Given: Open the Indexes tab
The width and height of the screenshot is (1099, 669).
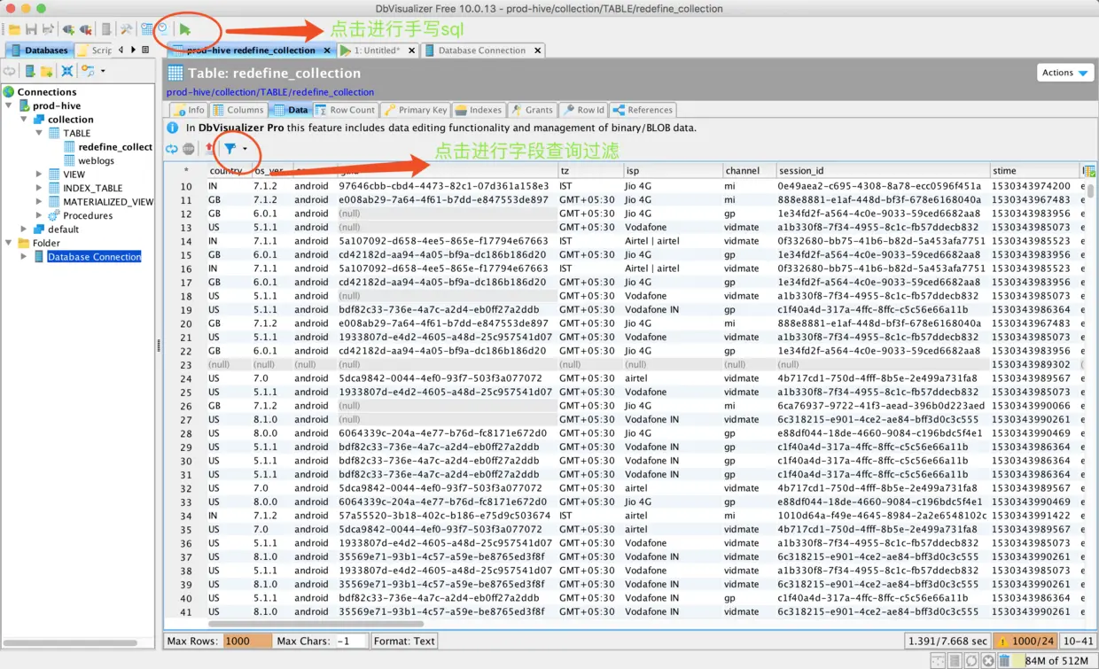Looking at the screenshot, I should coord(479,110).
